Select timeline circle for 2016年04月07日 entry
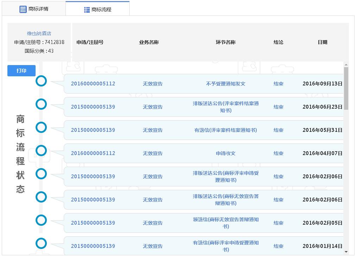 41,151
